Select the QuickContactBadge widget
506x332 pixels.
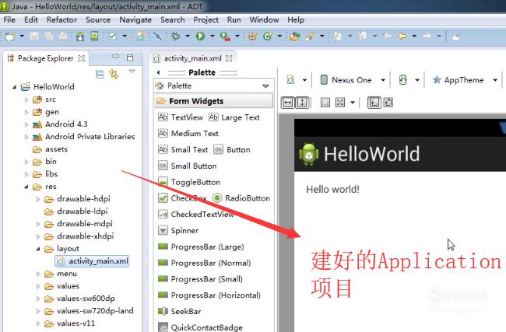pyautogui.click(x=200, y=327)
